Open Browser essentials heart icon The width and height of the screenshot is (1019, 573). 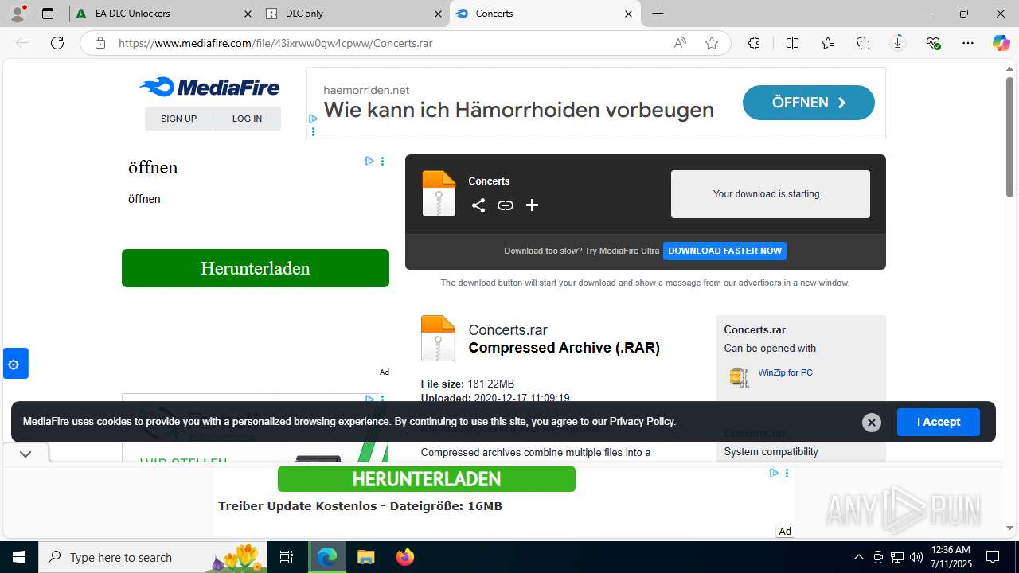(x=933, y=43)
